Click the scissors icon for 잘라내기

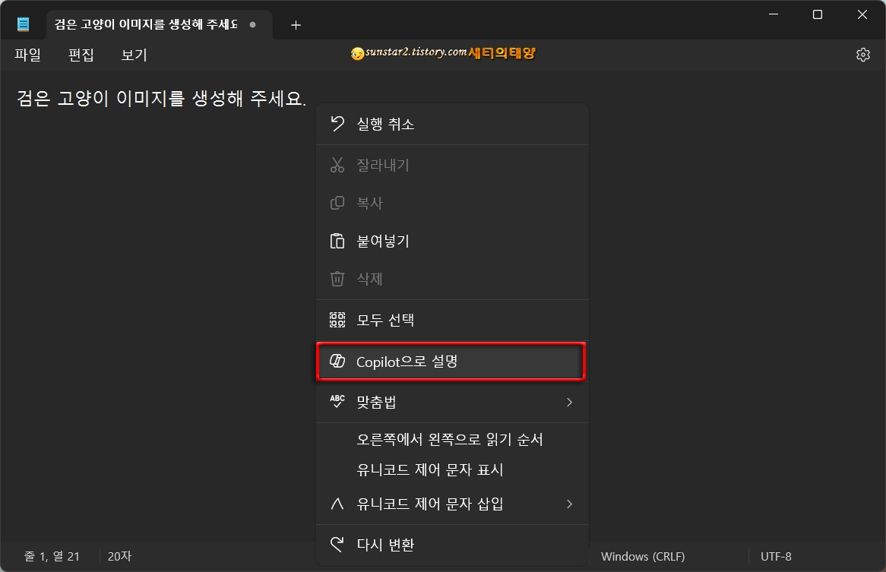(x=337, y=165)
